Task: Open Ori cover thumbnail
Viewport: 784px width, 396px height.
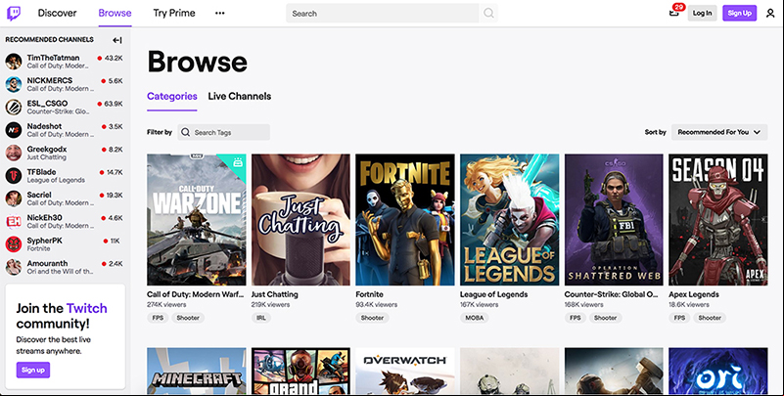Action: click(x=718, y=371)
